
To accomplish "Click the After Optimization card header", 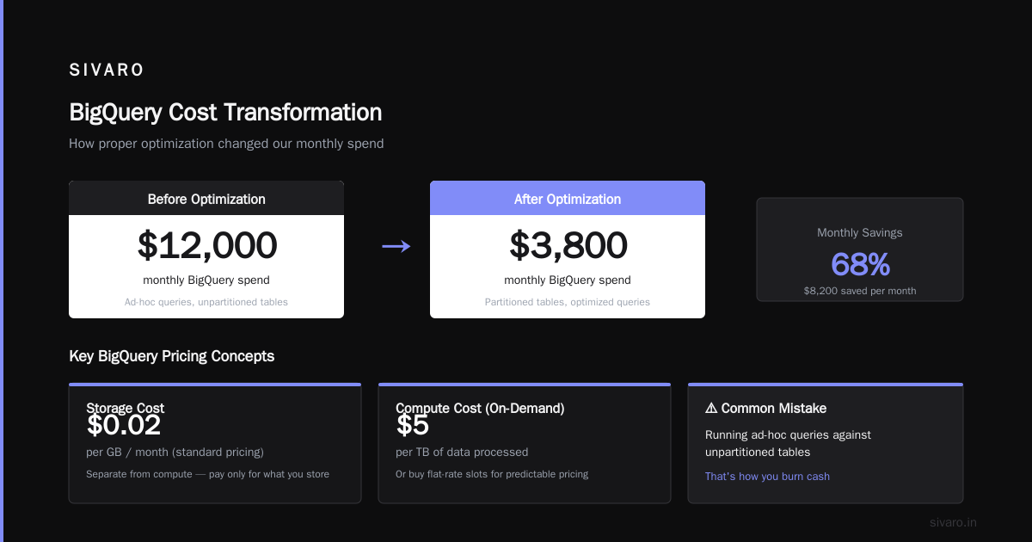I will (568, 199).
